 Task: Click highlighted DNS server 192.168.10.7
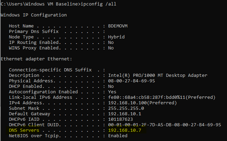(125, 130)
